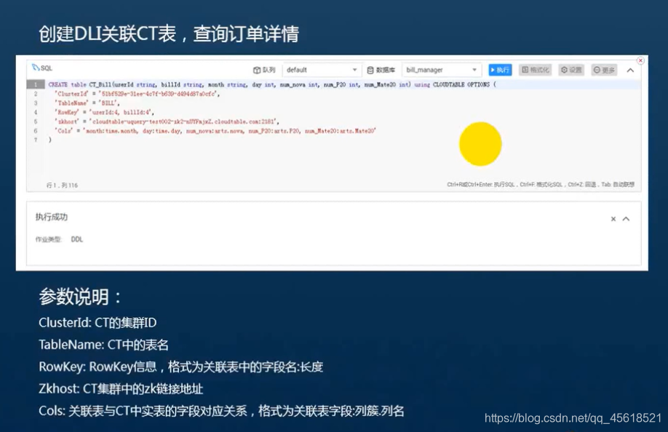
Task: Click the red close icon above the editor
Action: [x=641, y=60]
